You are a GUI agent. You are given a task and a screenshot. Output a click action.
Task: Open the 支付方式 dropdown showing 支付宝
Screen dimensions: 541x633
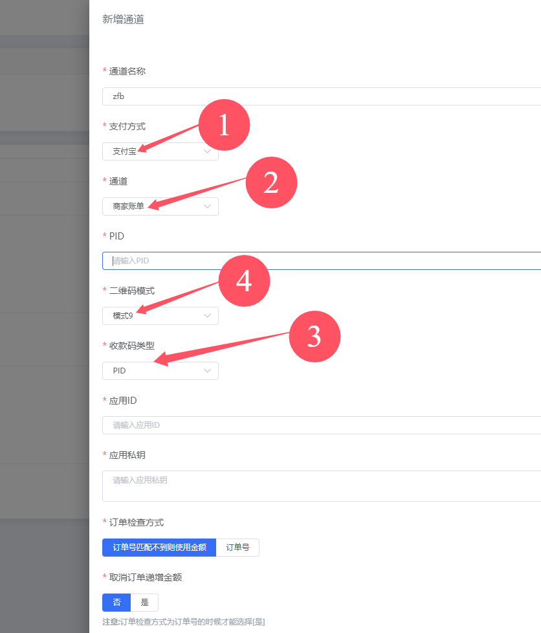160,151
